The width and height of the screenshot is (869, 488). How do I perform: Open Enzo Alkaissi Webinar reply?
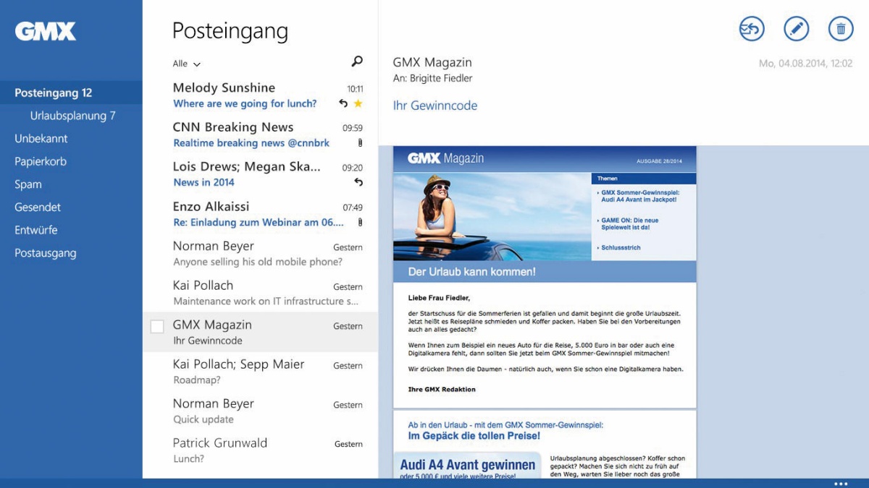click(260, 213)
